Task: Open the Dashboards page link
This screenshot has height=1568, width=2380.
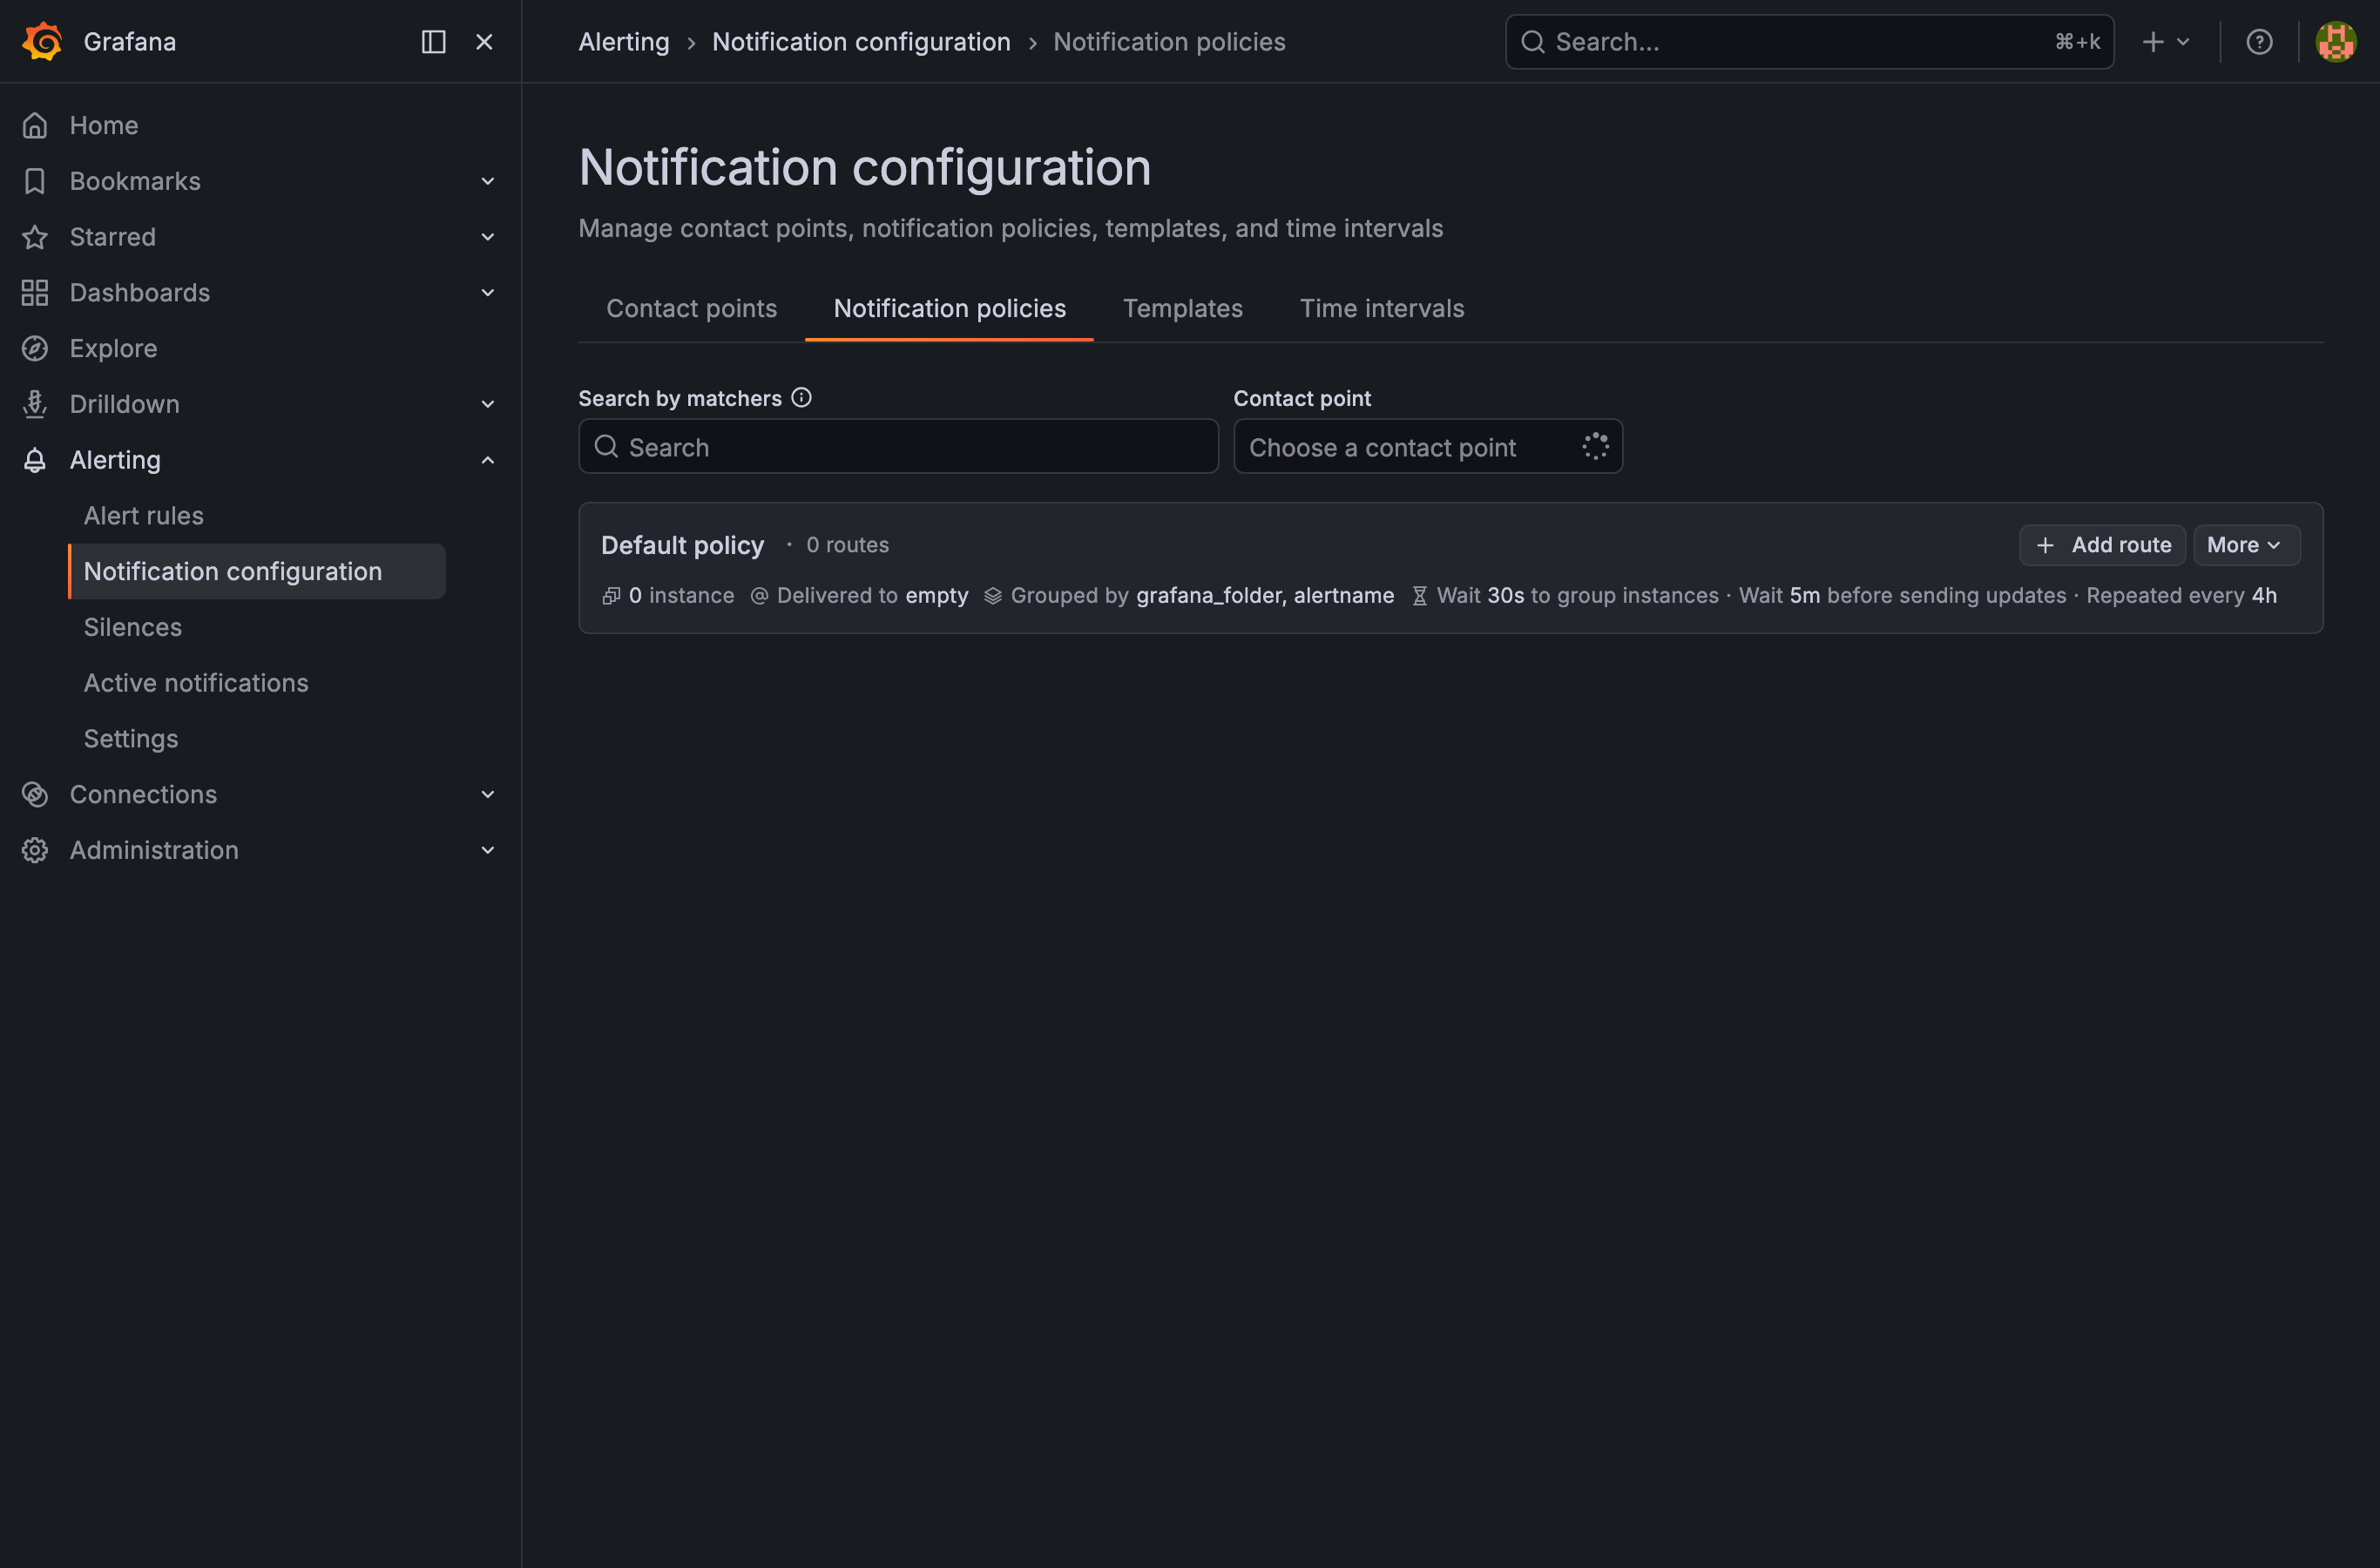Action: [140, 293]
